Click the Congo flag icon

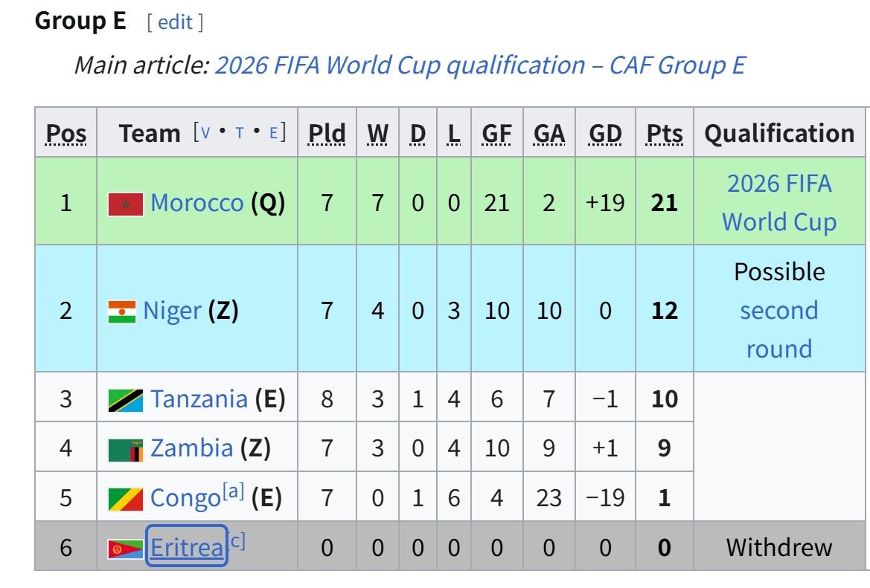pyautogui.click(x=125, y=498)
